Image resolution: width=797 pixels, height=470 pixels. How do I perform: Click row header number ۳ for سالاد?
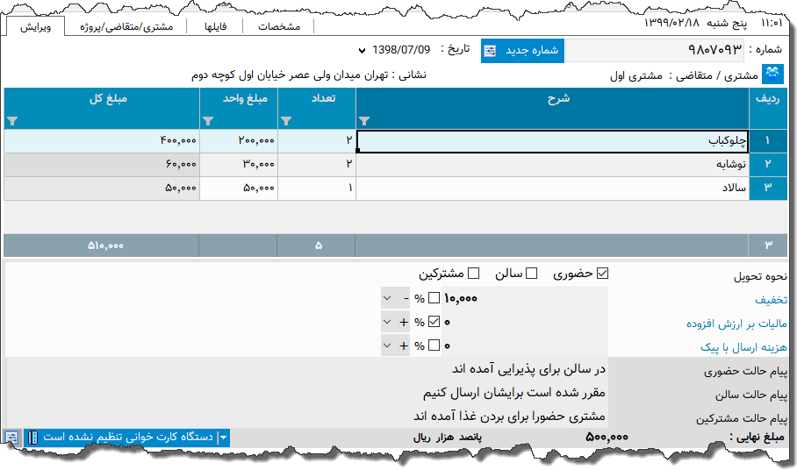click(768, 189)
